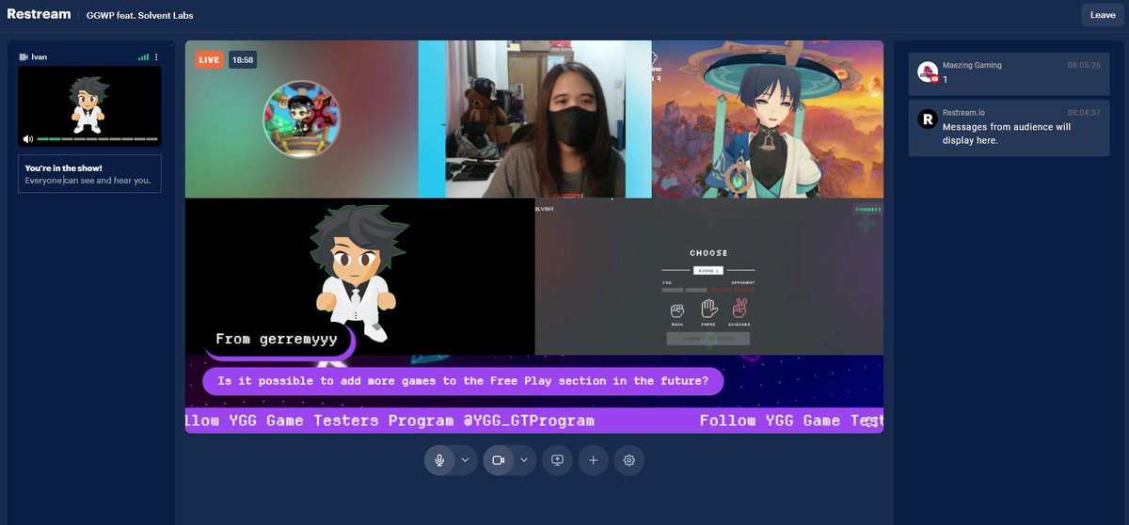1129x525 pixels.
Task: Click the 08:04:37 timestamp
Action: pyautogui.click(x=1084, y=113)
